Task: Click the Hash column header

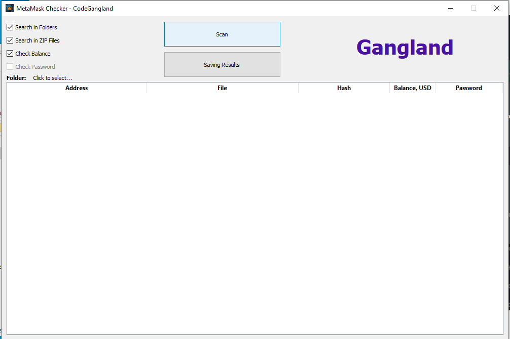Action: (x=344, y=88)
